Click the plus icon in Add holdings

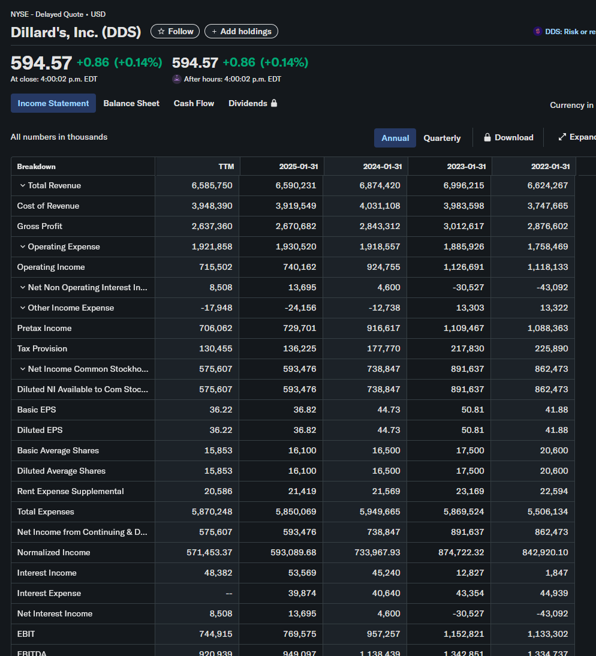click(214, 31)
